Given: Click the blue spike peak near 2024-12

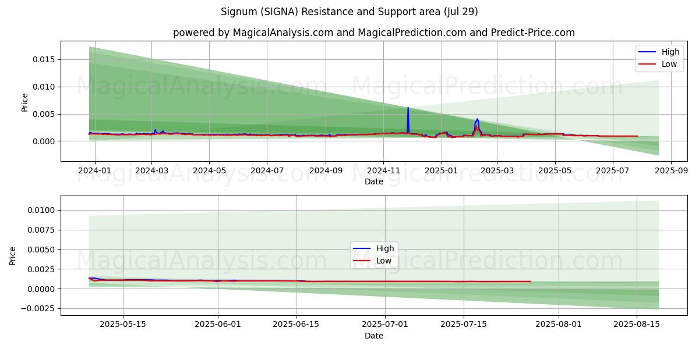Looking at the screenshot, I should click(x=408, y=108).
